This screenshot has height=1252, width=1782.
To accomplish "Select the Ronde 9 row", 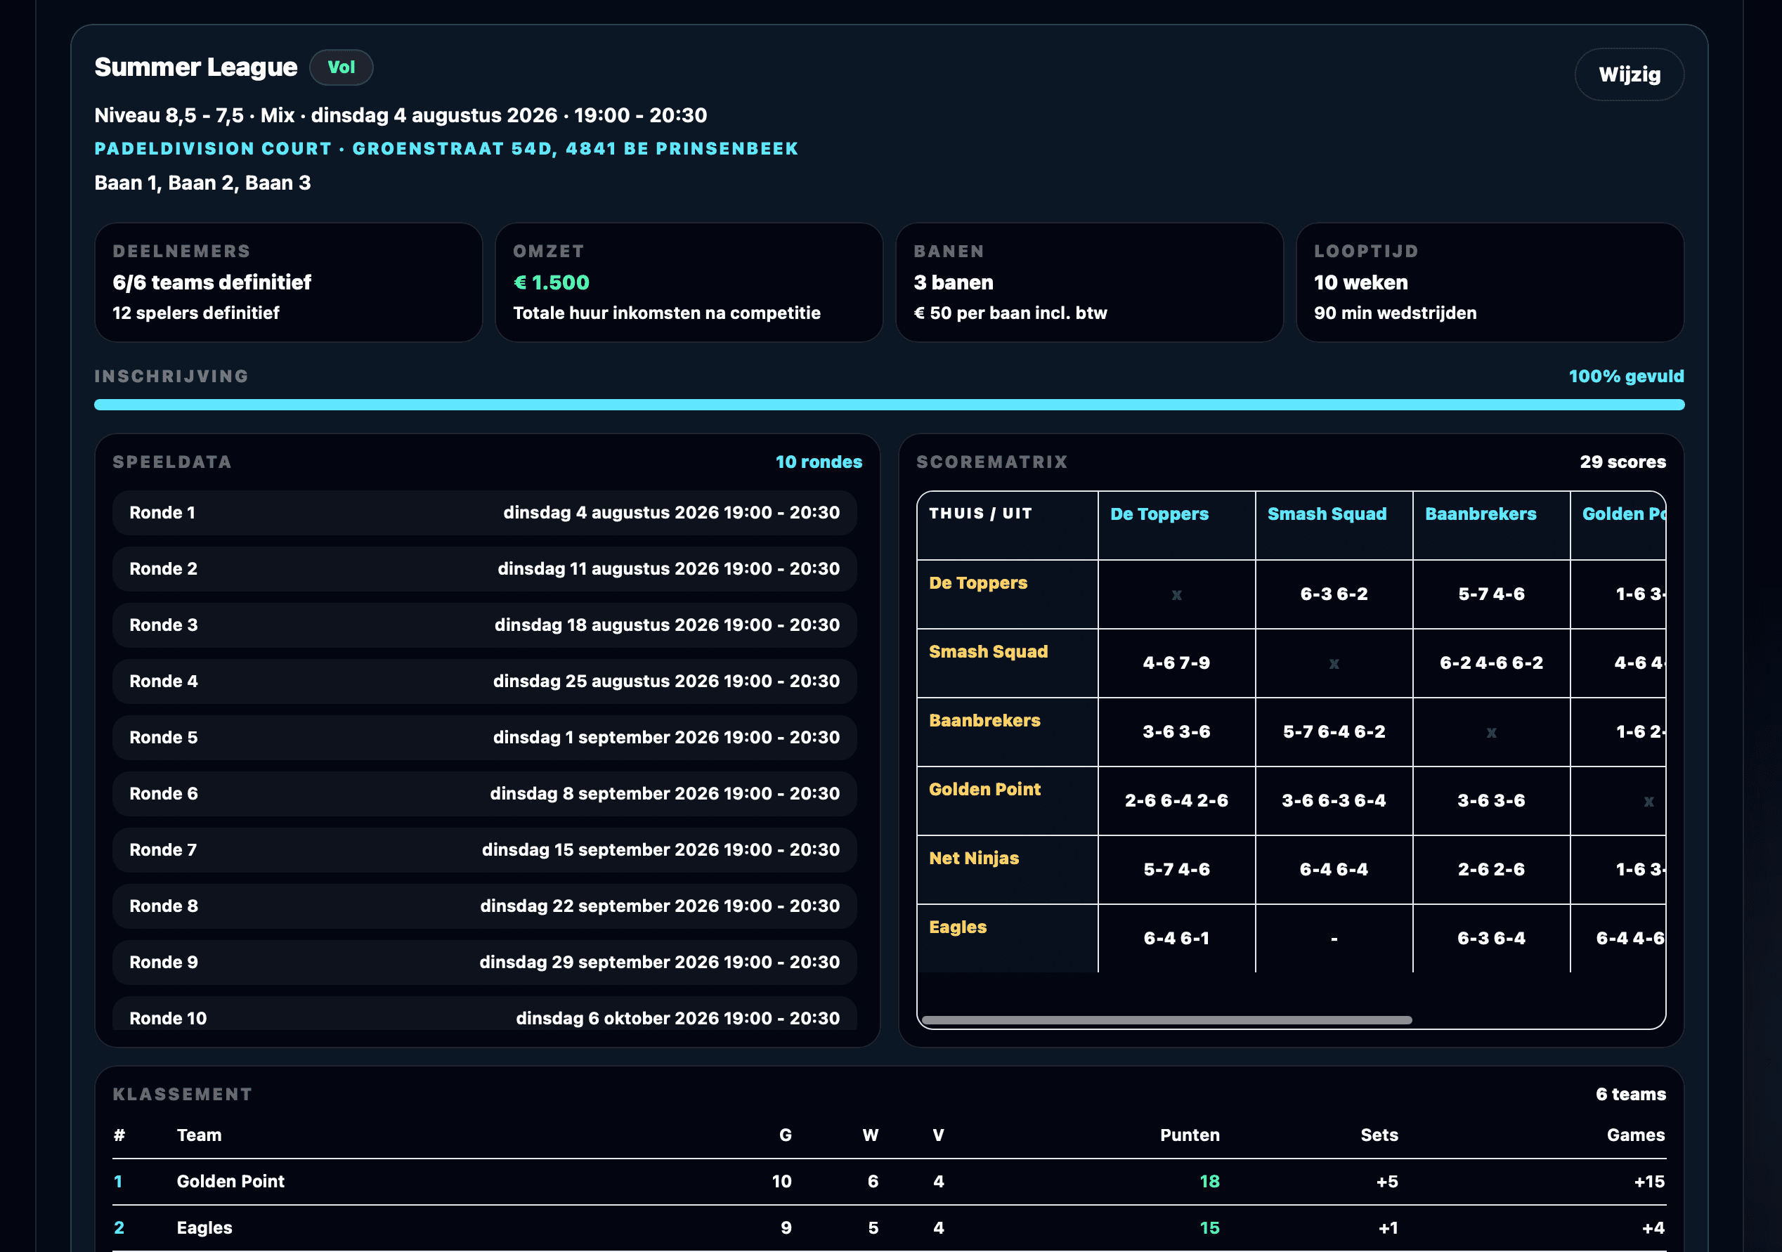I will (484, 963).
